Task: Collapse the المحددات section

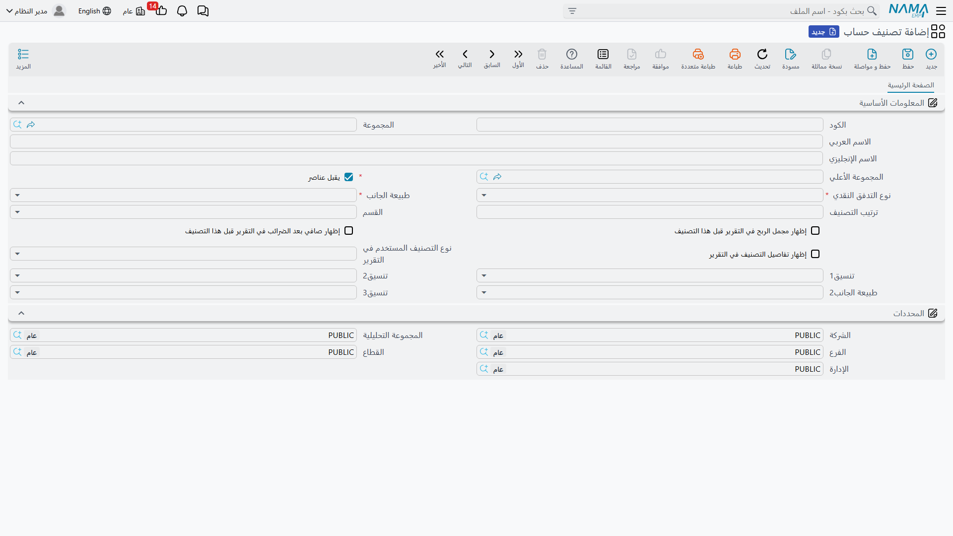Action: (21, 313)
